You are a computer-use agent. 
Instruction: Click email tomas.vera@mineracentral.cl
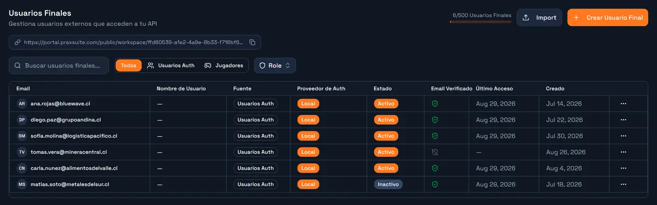click(69, 152)
